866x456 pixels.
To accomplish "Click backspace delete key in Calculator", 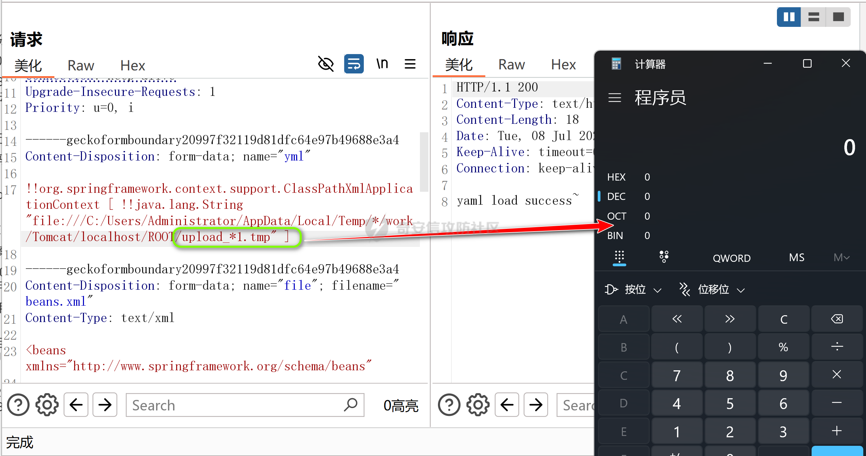I will point(837,319).
